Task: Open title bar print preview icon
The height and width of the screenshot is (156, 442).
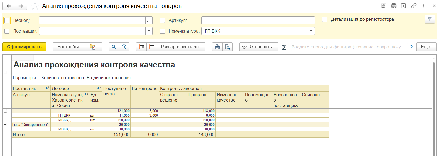Action: pos(404,6)
